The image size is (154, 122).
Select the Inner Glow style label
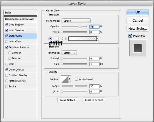tap(15, 41)
